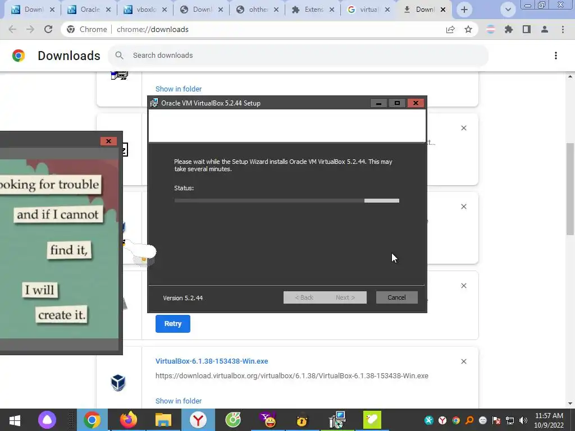
Task: Click 'Show in folder' under VirtualBox-6.1.38
Action: click(179, 401)
